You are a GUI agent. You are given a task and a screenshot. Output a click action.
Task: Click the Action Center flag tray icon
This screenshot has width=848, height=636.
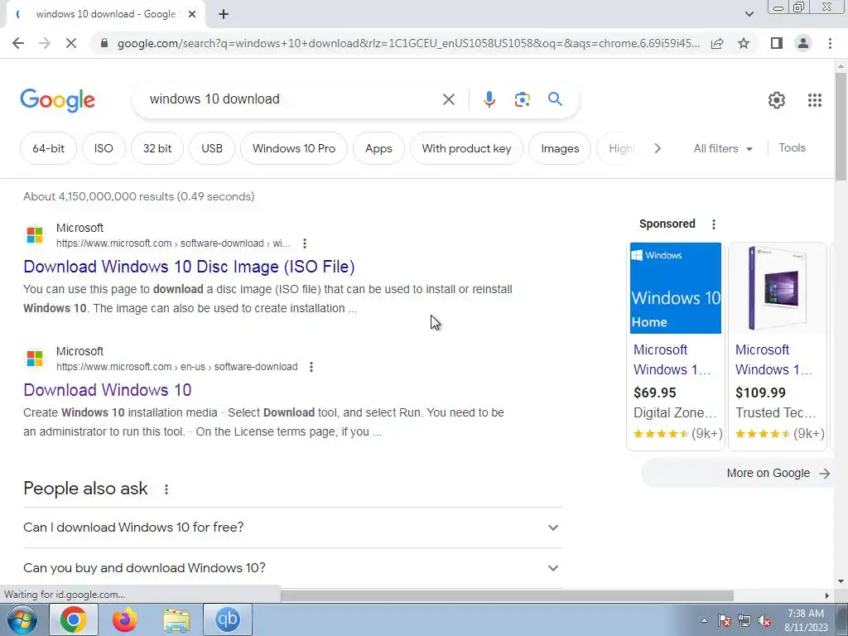[724, 620]
